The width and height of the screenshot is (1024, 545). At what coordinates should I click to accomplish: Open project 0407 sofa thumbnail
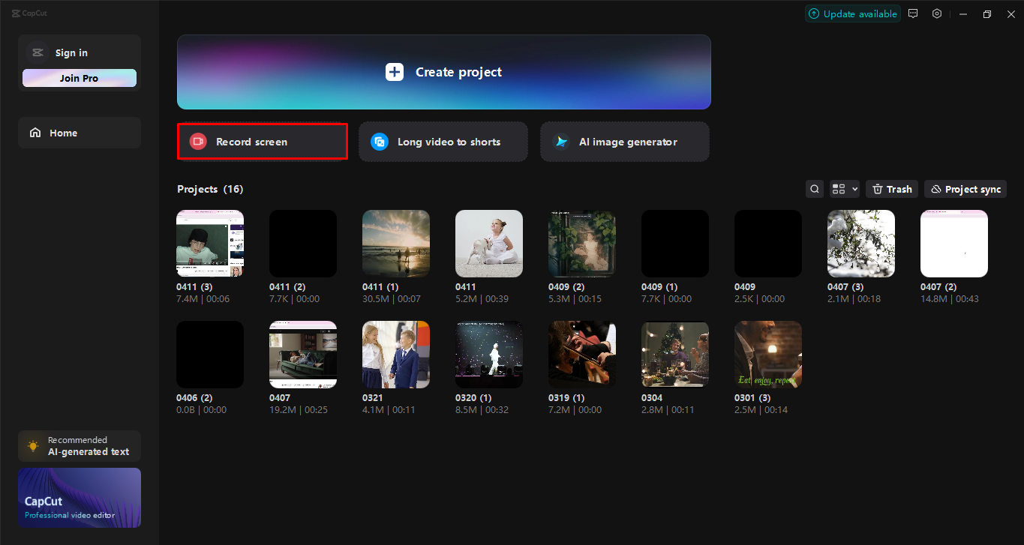[303, 355]
